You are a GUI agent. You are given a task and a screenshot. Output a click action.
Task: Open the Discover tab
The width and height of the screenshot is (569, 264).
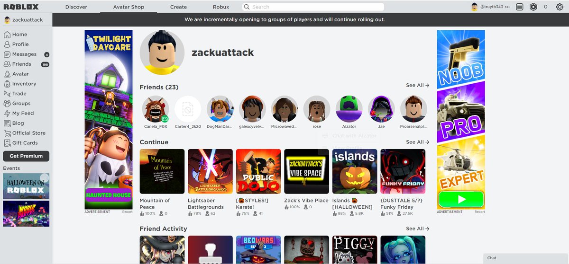pos(76,7)
